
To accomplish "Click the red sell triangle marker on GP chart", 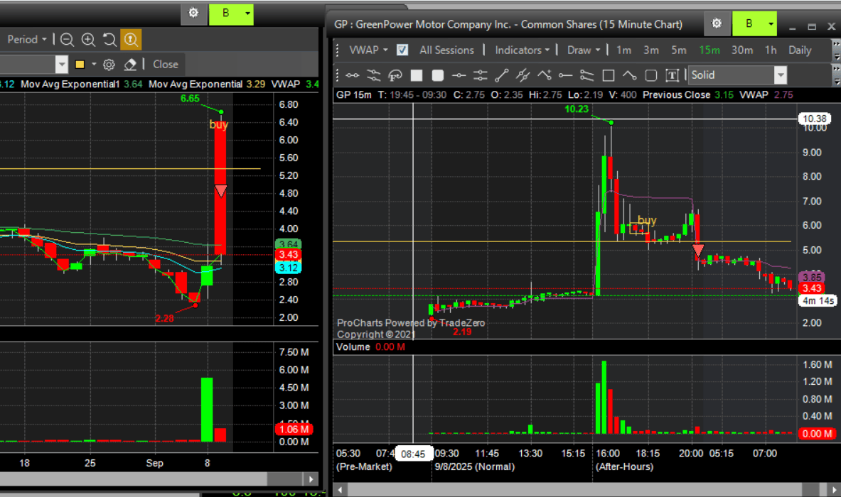I will tap(698, 250).
